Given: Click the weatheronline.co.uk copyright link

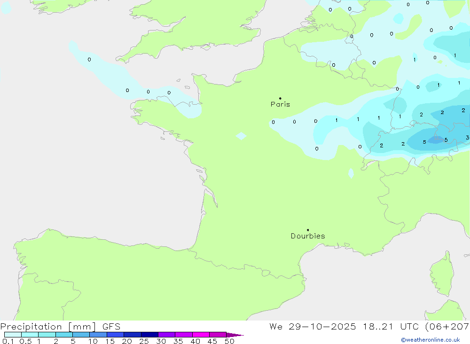Looking at the screenshot, I should pyautogui.click(x=431, y=340).
